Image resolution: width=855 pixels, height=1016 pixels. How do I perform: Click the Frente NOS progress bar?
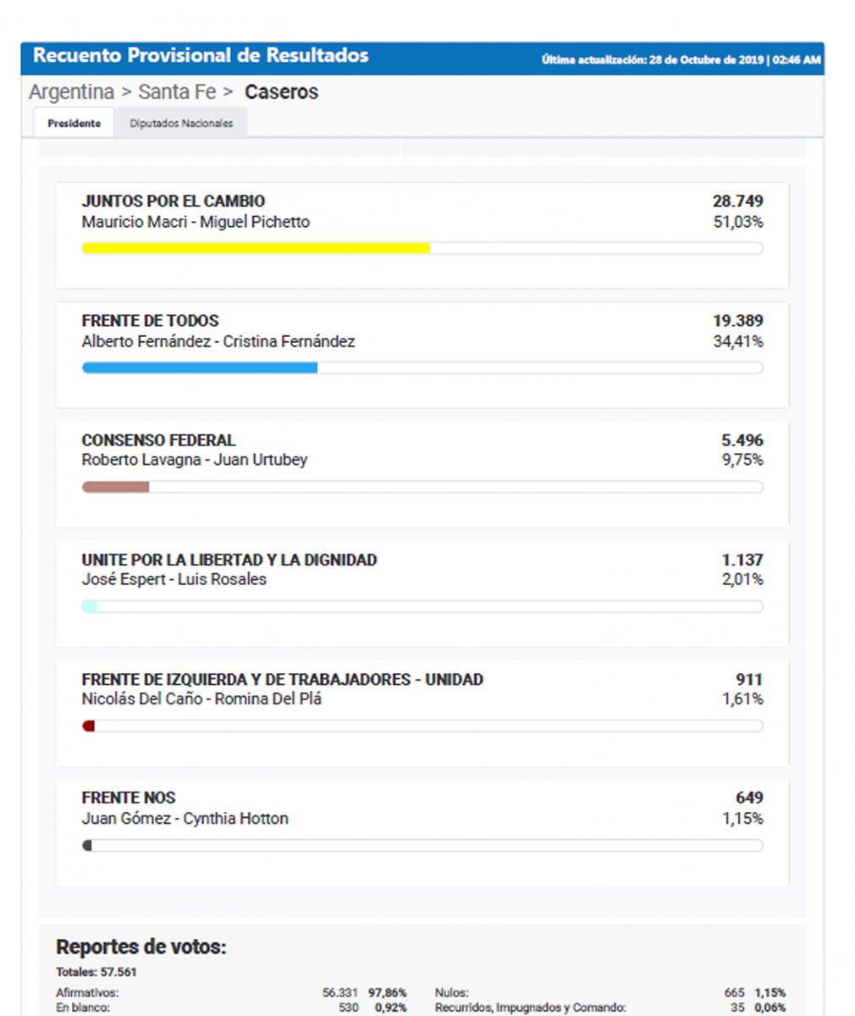422,845
